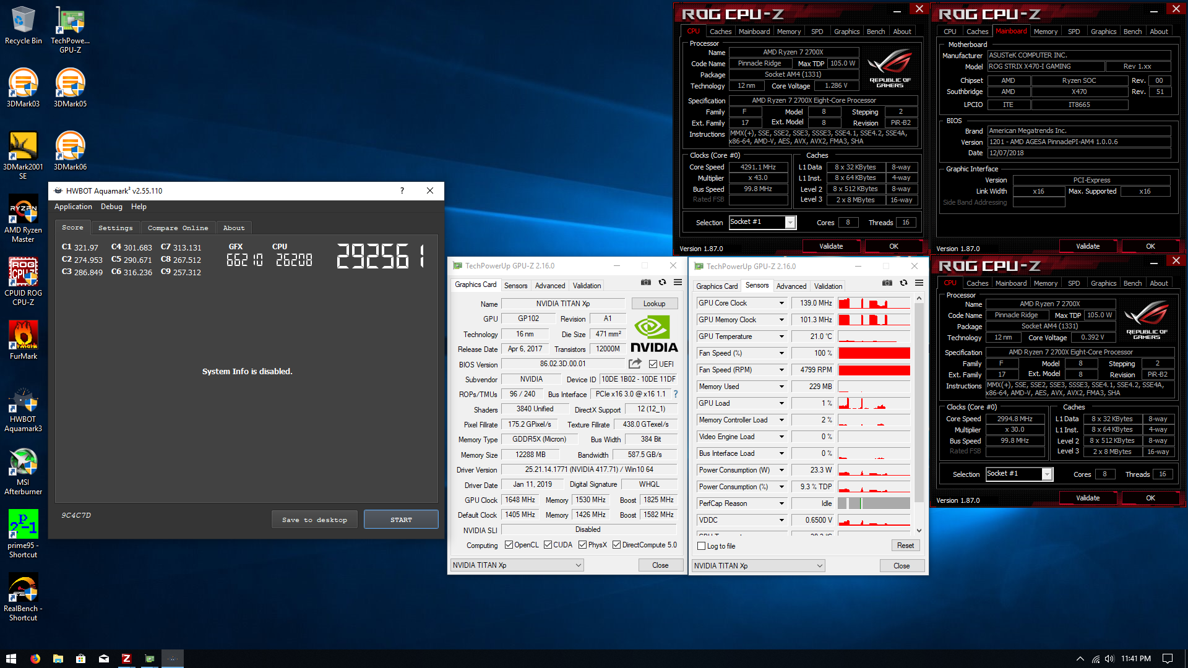The image size is (1188, 668).
Task: Open the 3DMark05 desktop shortcut
Action: click(x=70, y=88)
